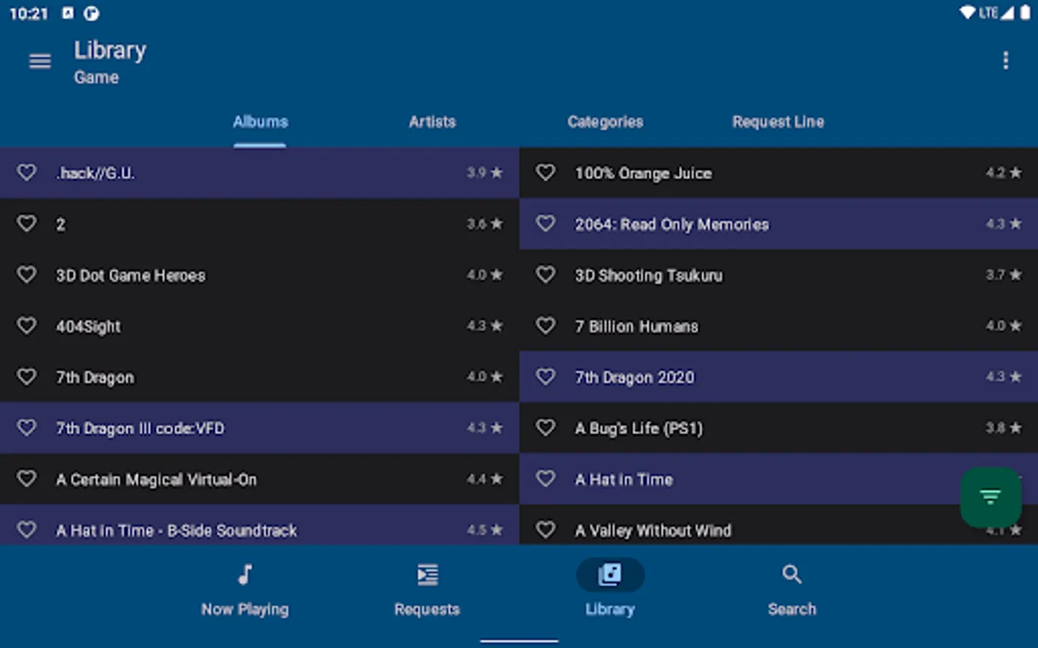Screen dimensions: 1038x648
Task: Favorite A Hat in Time - B-Side Soundtrack
Action: point(27,530)
